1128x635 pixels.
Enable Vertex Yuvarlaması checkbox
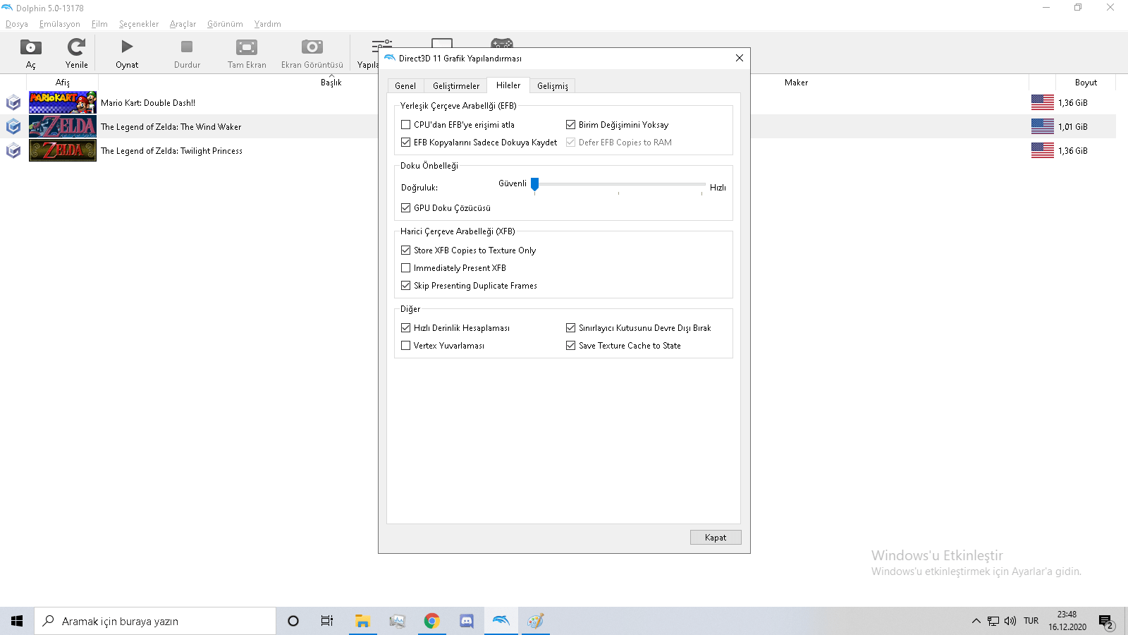click(x=405, y=346)
